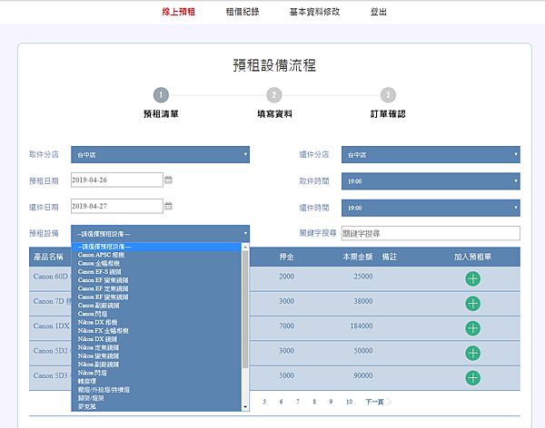This screenshot has width=545, height=428.
Task: Add the Canon 1DX item with plus icon
Action: tap(472, 327)
